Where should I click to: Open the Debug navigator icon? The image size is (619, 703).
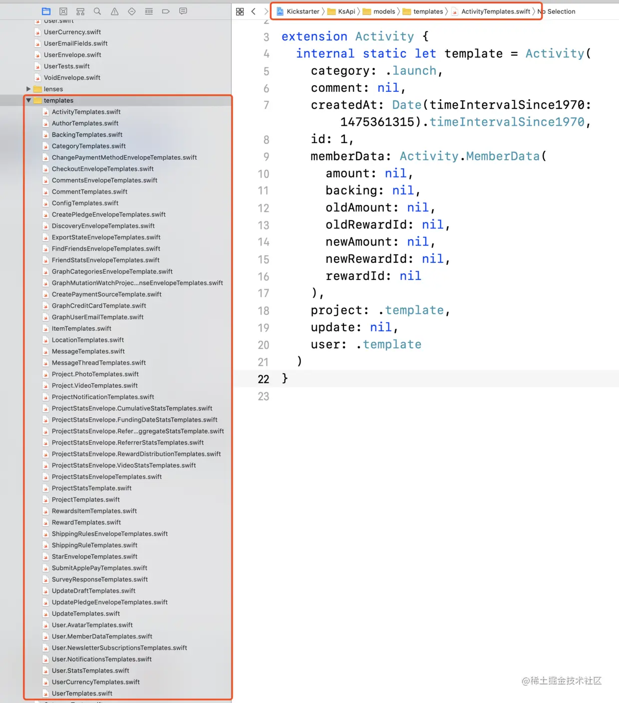click(x=149, y=11)
